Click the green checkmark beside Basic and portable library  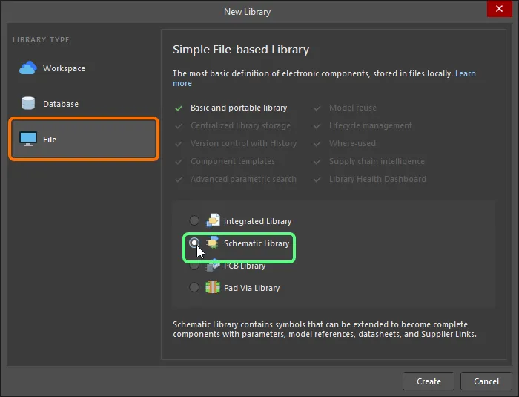point(179,108)
